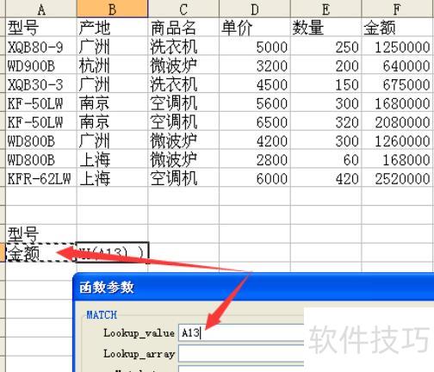Select the amount 640000 cell
The height and width of the screenshot is (372, 434).
click(398, 65)
